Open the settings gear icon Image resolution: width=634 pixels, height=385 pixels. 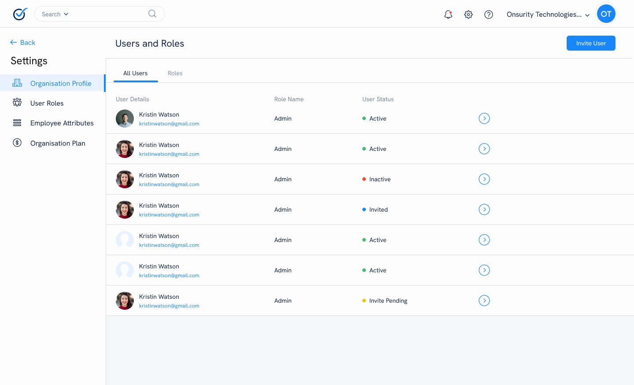click(468, 14)
